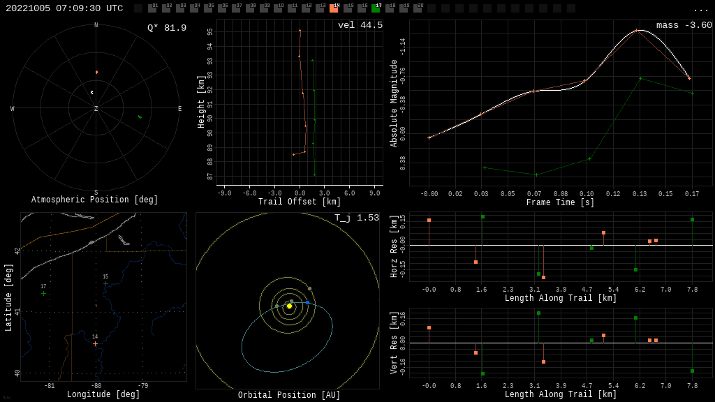Select station square 05 in the top bar
Screen dimensions: 715x402
208,8
